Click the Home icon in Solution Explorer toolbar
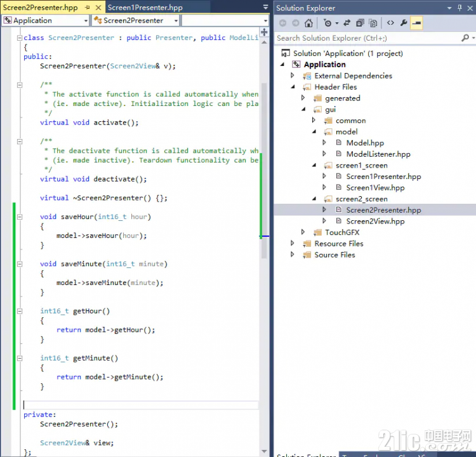 tap(308, 23)
